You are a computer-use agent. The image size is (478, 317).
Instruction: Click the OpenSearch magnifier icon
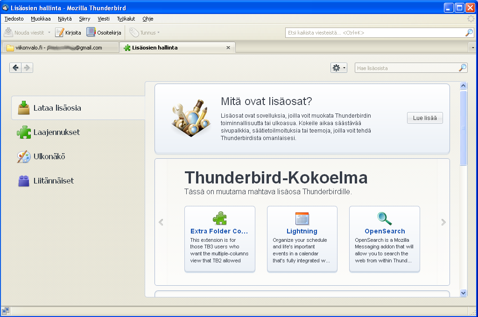pyautogui.click(x=385, y=218)
